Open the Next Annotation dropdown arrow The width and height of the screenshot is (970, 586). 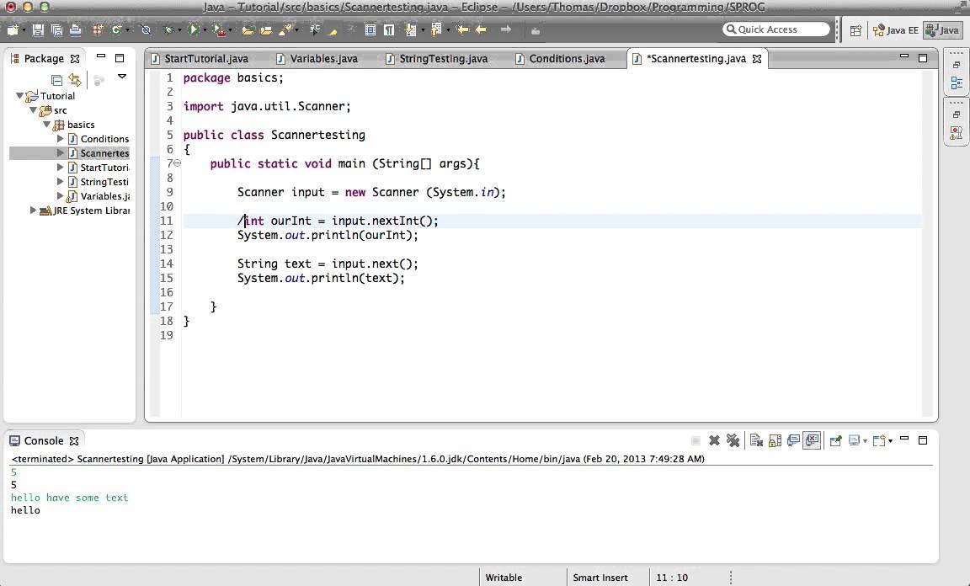tap(422, 29)
